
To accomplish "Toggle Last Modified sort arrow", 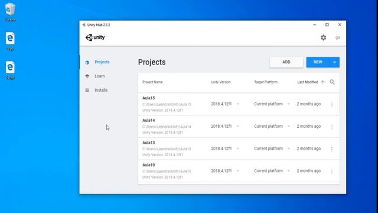I will [x=323, y=82].
